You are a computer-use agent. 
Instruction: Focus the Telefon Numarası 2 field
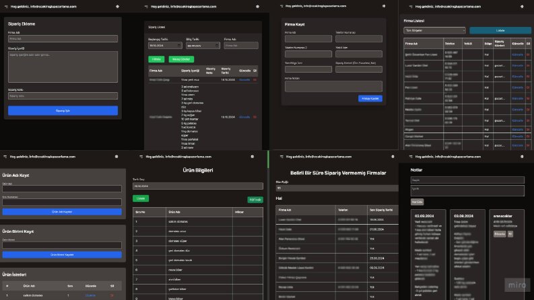point(308,54)
